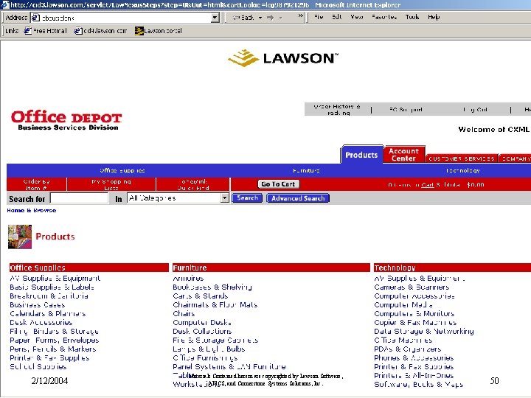Click the page icon in address bar

[36, 18]
